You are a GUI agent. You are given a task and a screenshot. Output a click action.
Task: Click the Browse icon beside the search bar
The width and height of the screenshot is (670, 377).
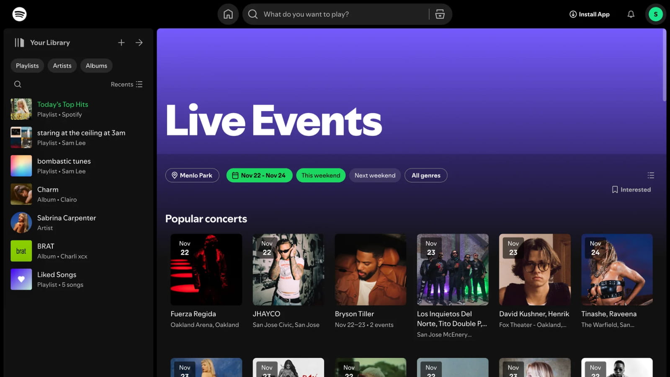tap(440, 14)
